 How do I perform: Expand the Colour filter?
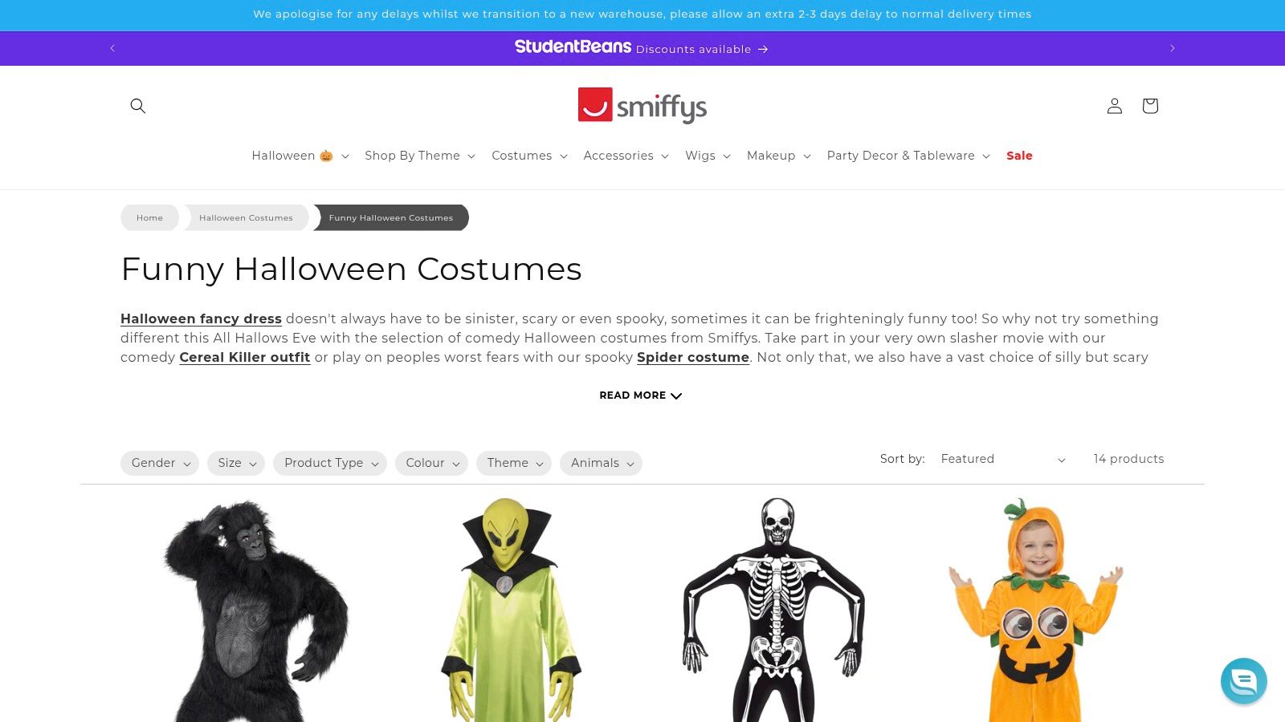431,463
